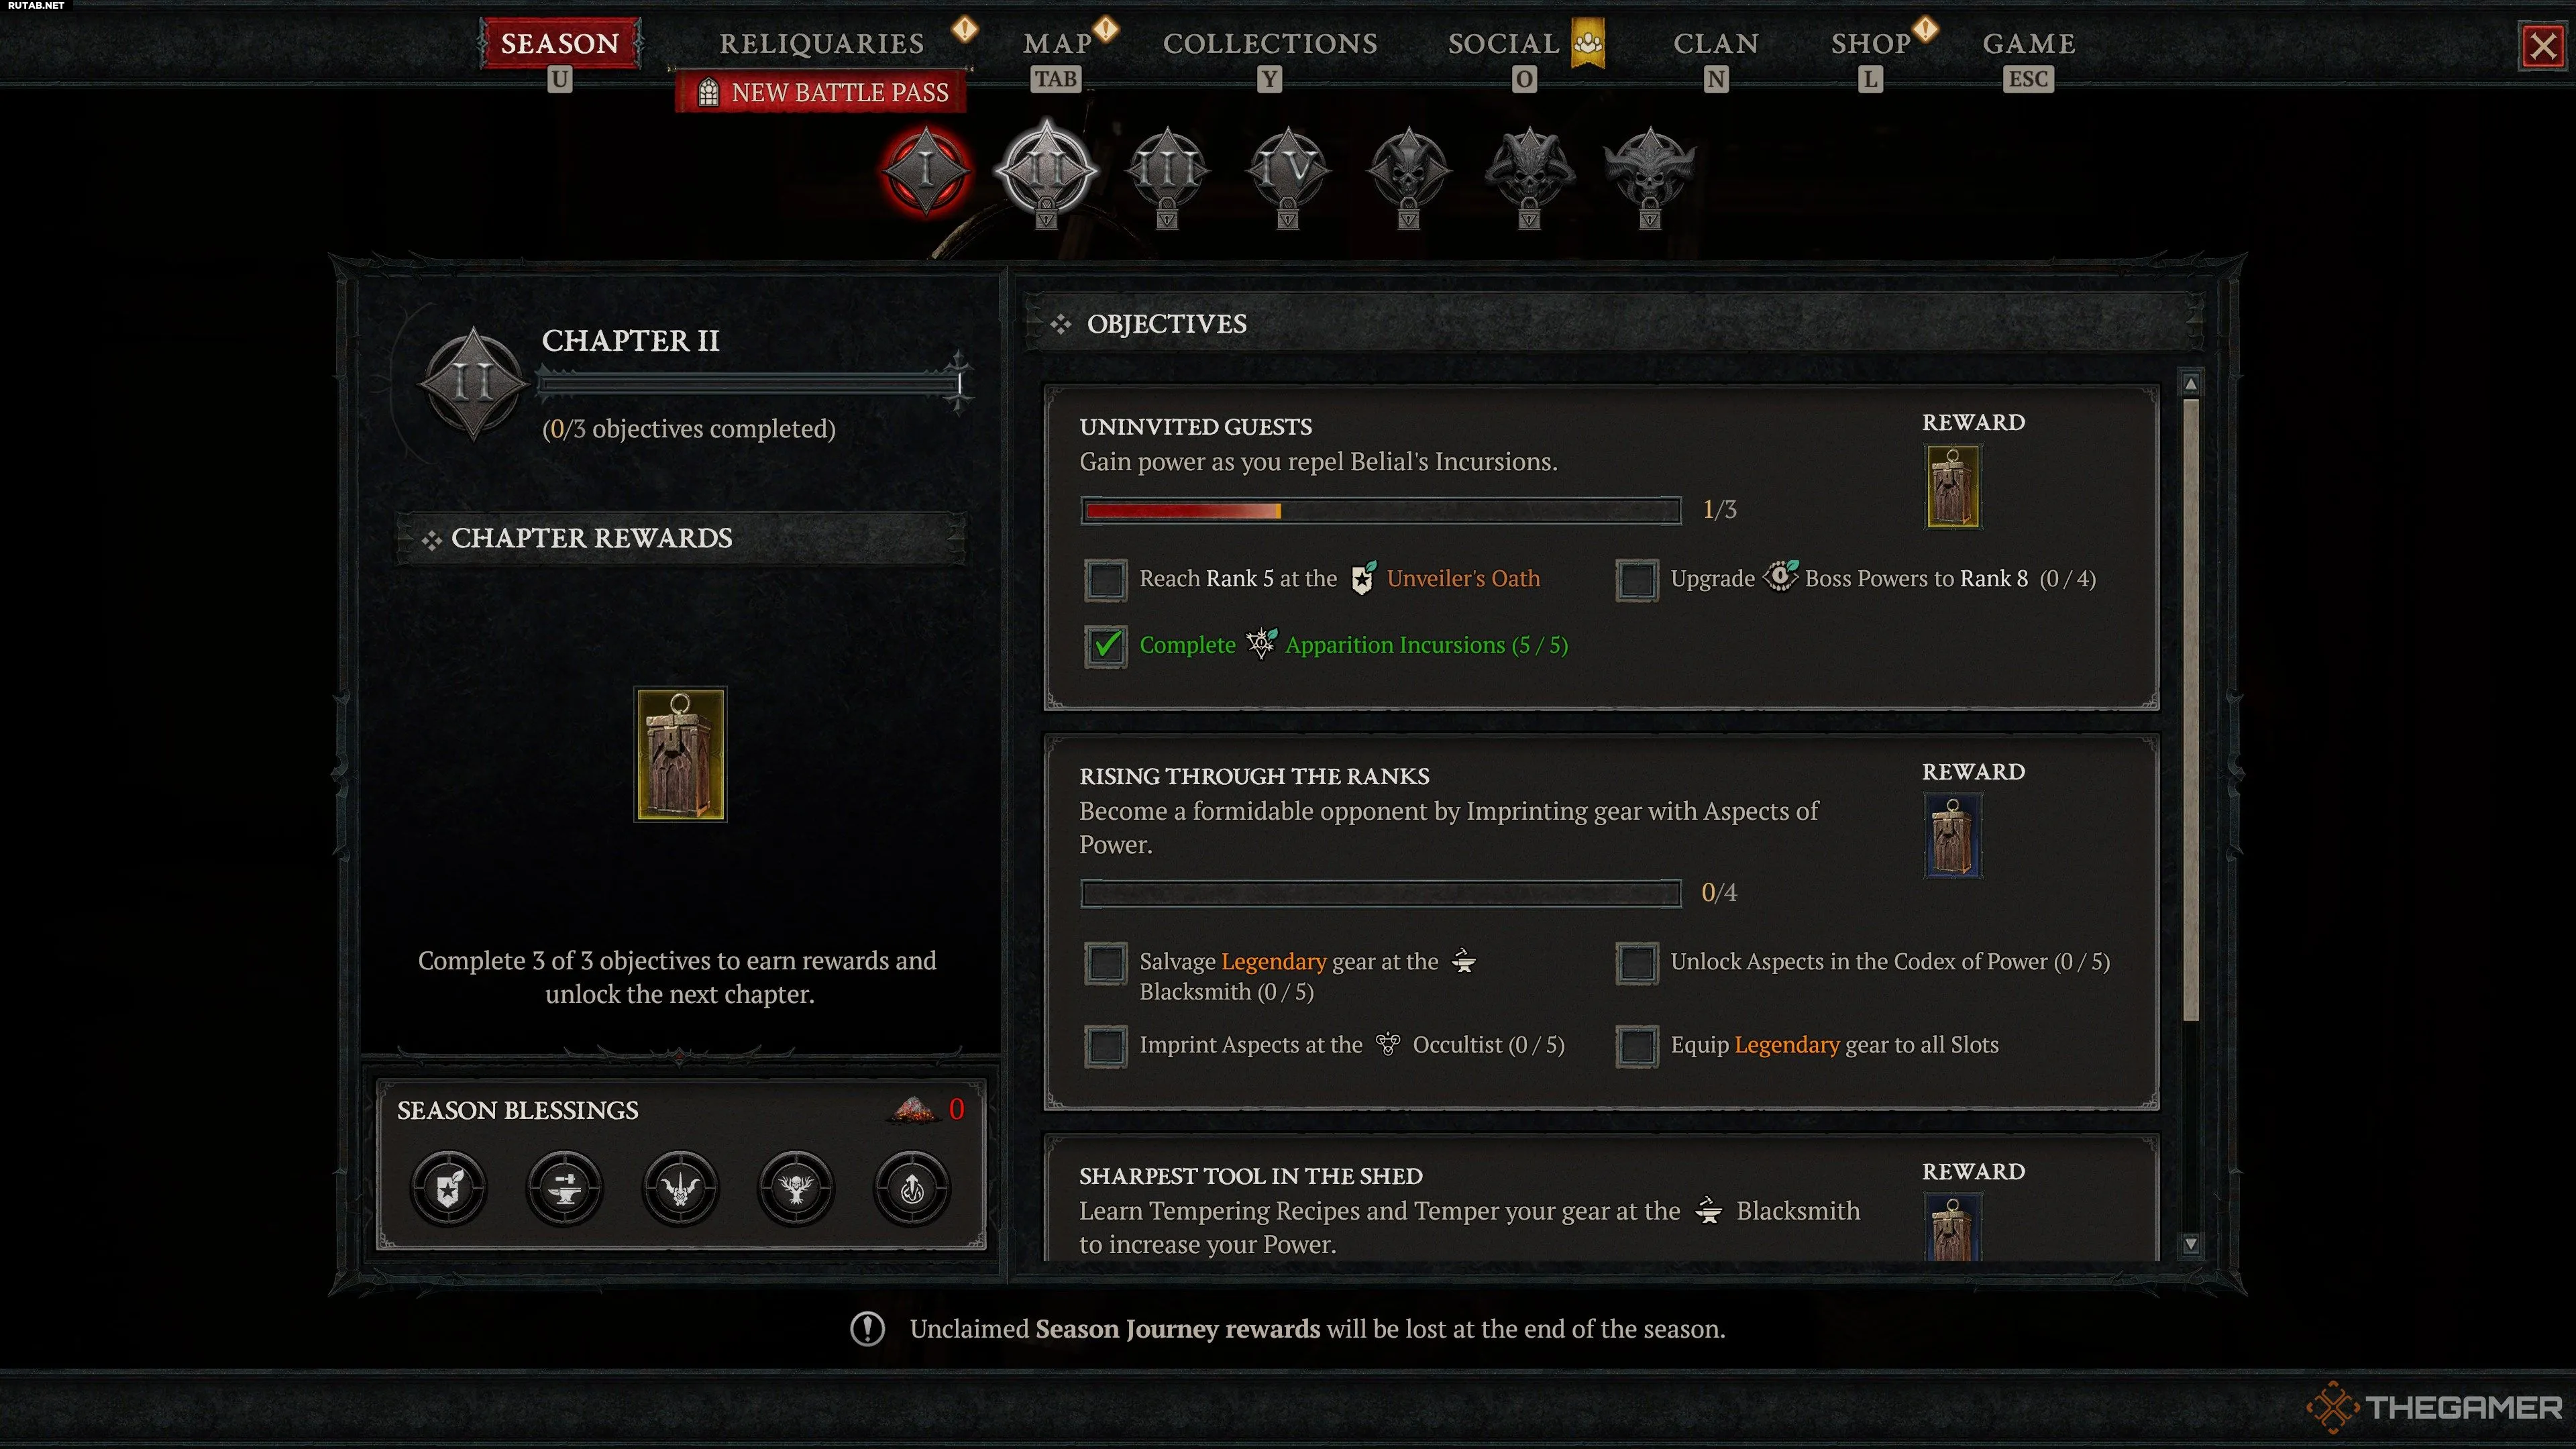This screenshot has height=1449, width=2576.
Task: Toggle the Reach Rank 5 Unveiler's Oath checkbox
Action: (1106, 580)
